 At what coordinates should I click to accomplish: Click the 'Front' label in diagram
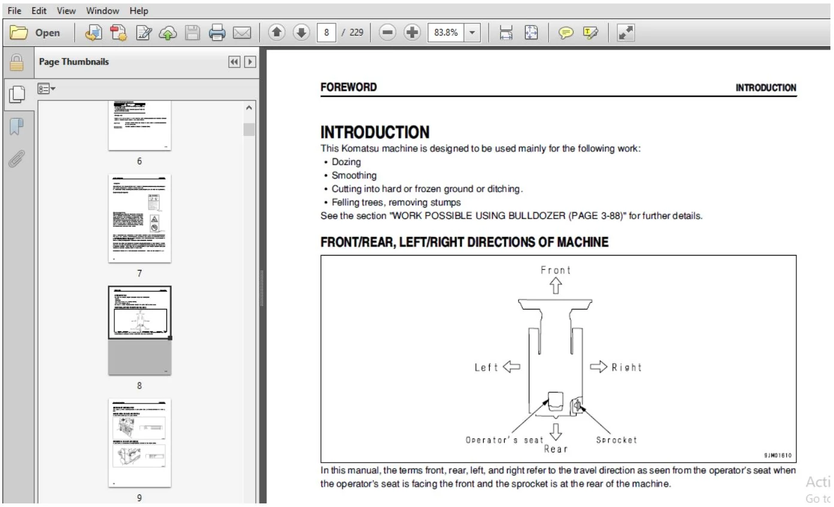pyautogui.click(x=556, y=270)
